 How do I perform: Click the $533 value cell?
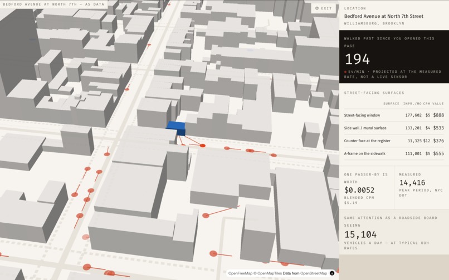pos(438,128)
